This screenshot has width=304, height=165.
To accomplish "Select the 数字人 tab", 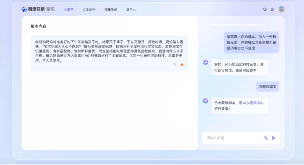I will coord(131,9).
